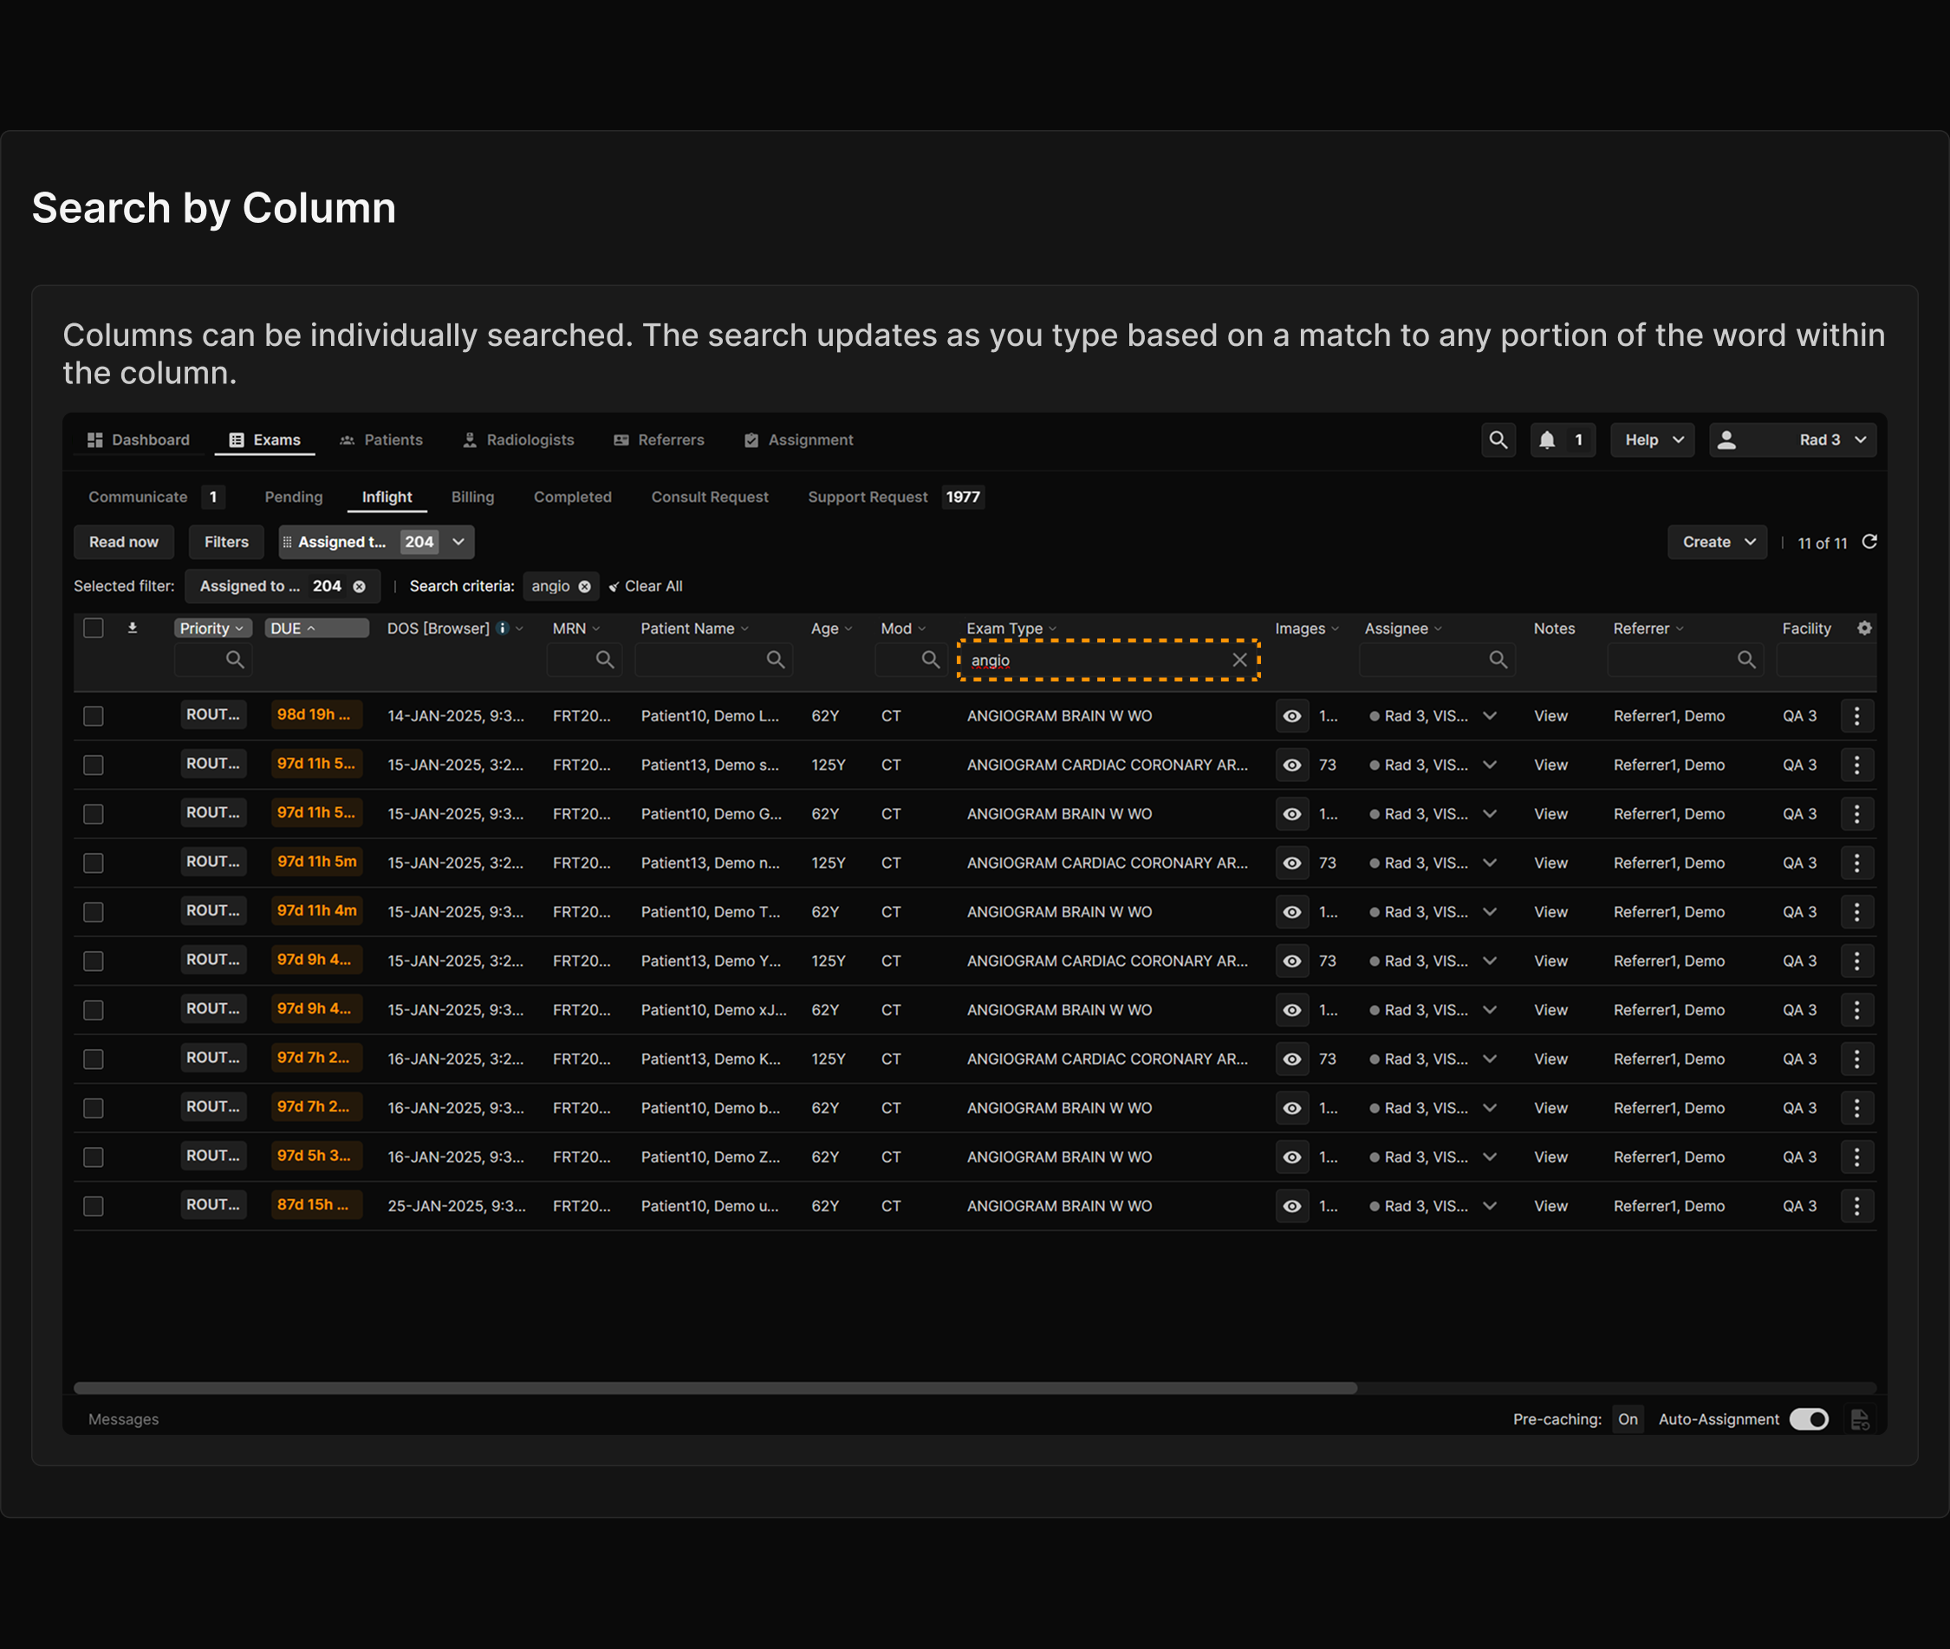Check the 87d 15h exam row checkbox
This screenshot has width=1950, height=1649.
pyautogui.click(x=94, y=1206)
